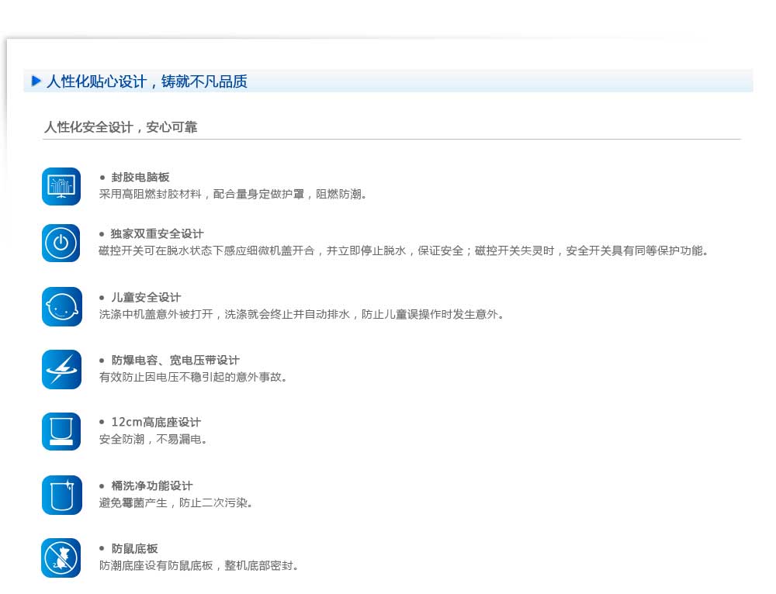Click the blue triangle arrow beside header

36,81
